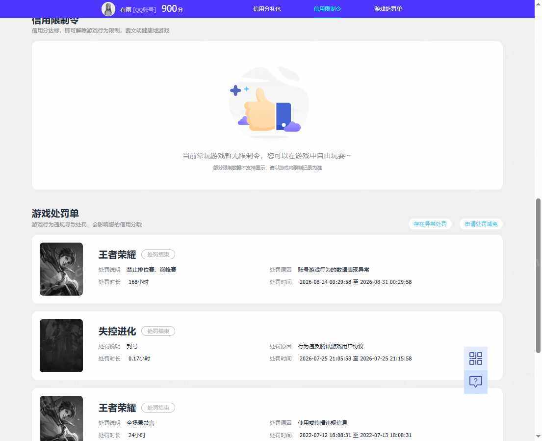Viewport: 542px width, 441px height.
Task: Click the 失控进化 game thumbnail
Action: pyautogui.click(x=61, y=345)
